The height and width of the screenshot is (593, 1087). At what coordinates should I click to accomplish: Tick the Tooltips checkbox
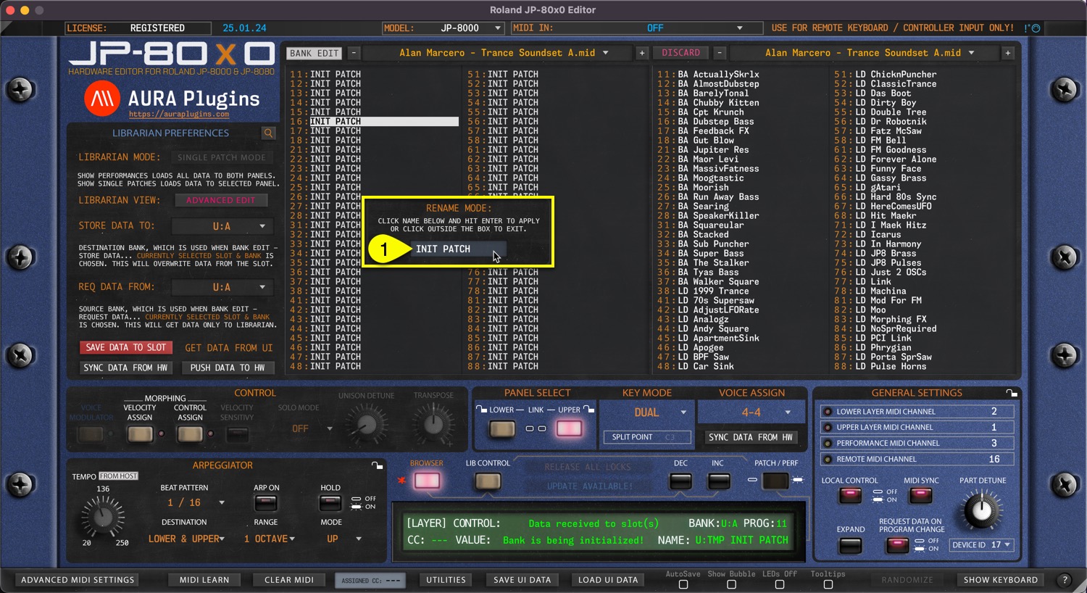point(828,584)
